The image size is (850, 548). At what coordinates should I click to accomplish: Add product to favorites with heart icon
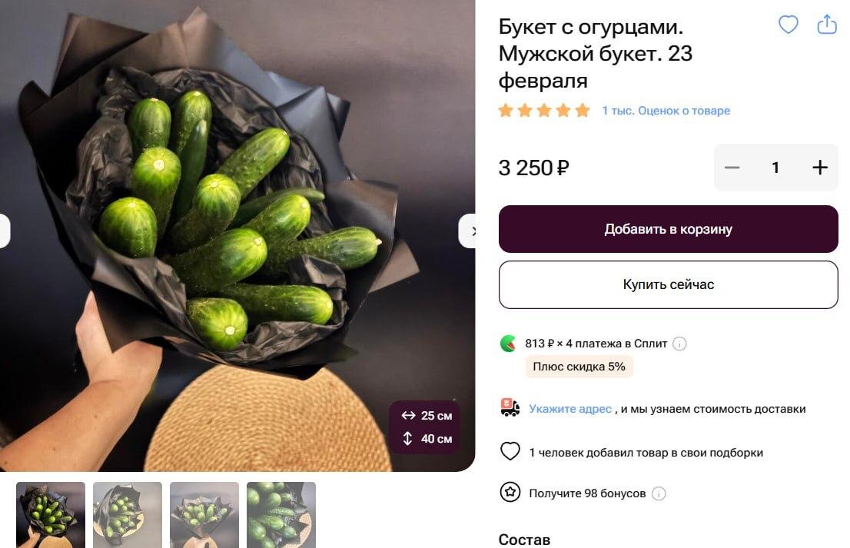coord(789,25)
